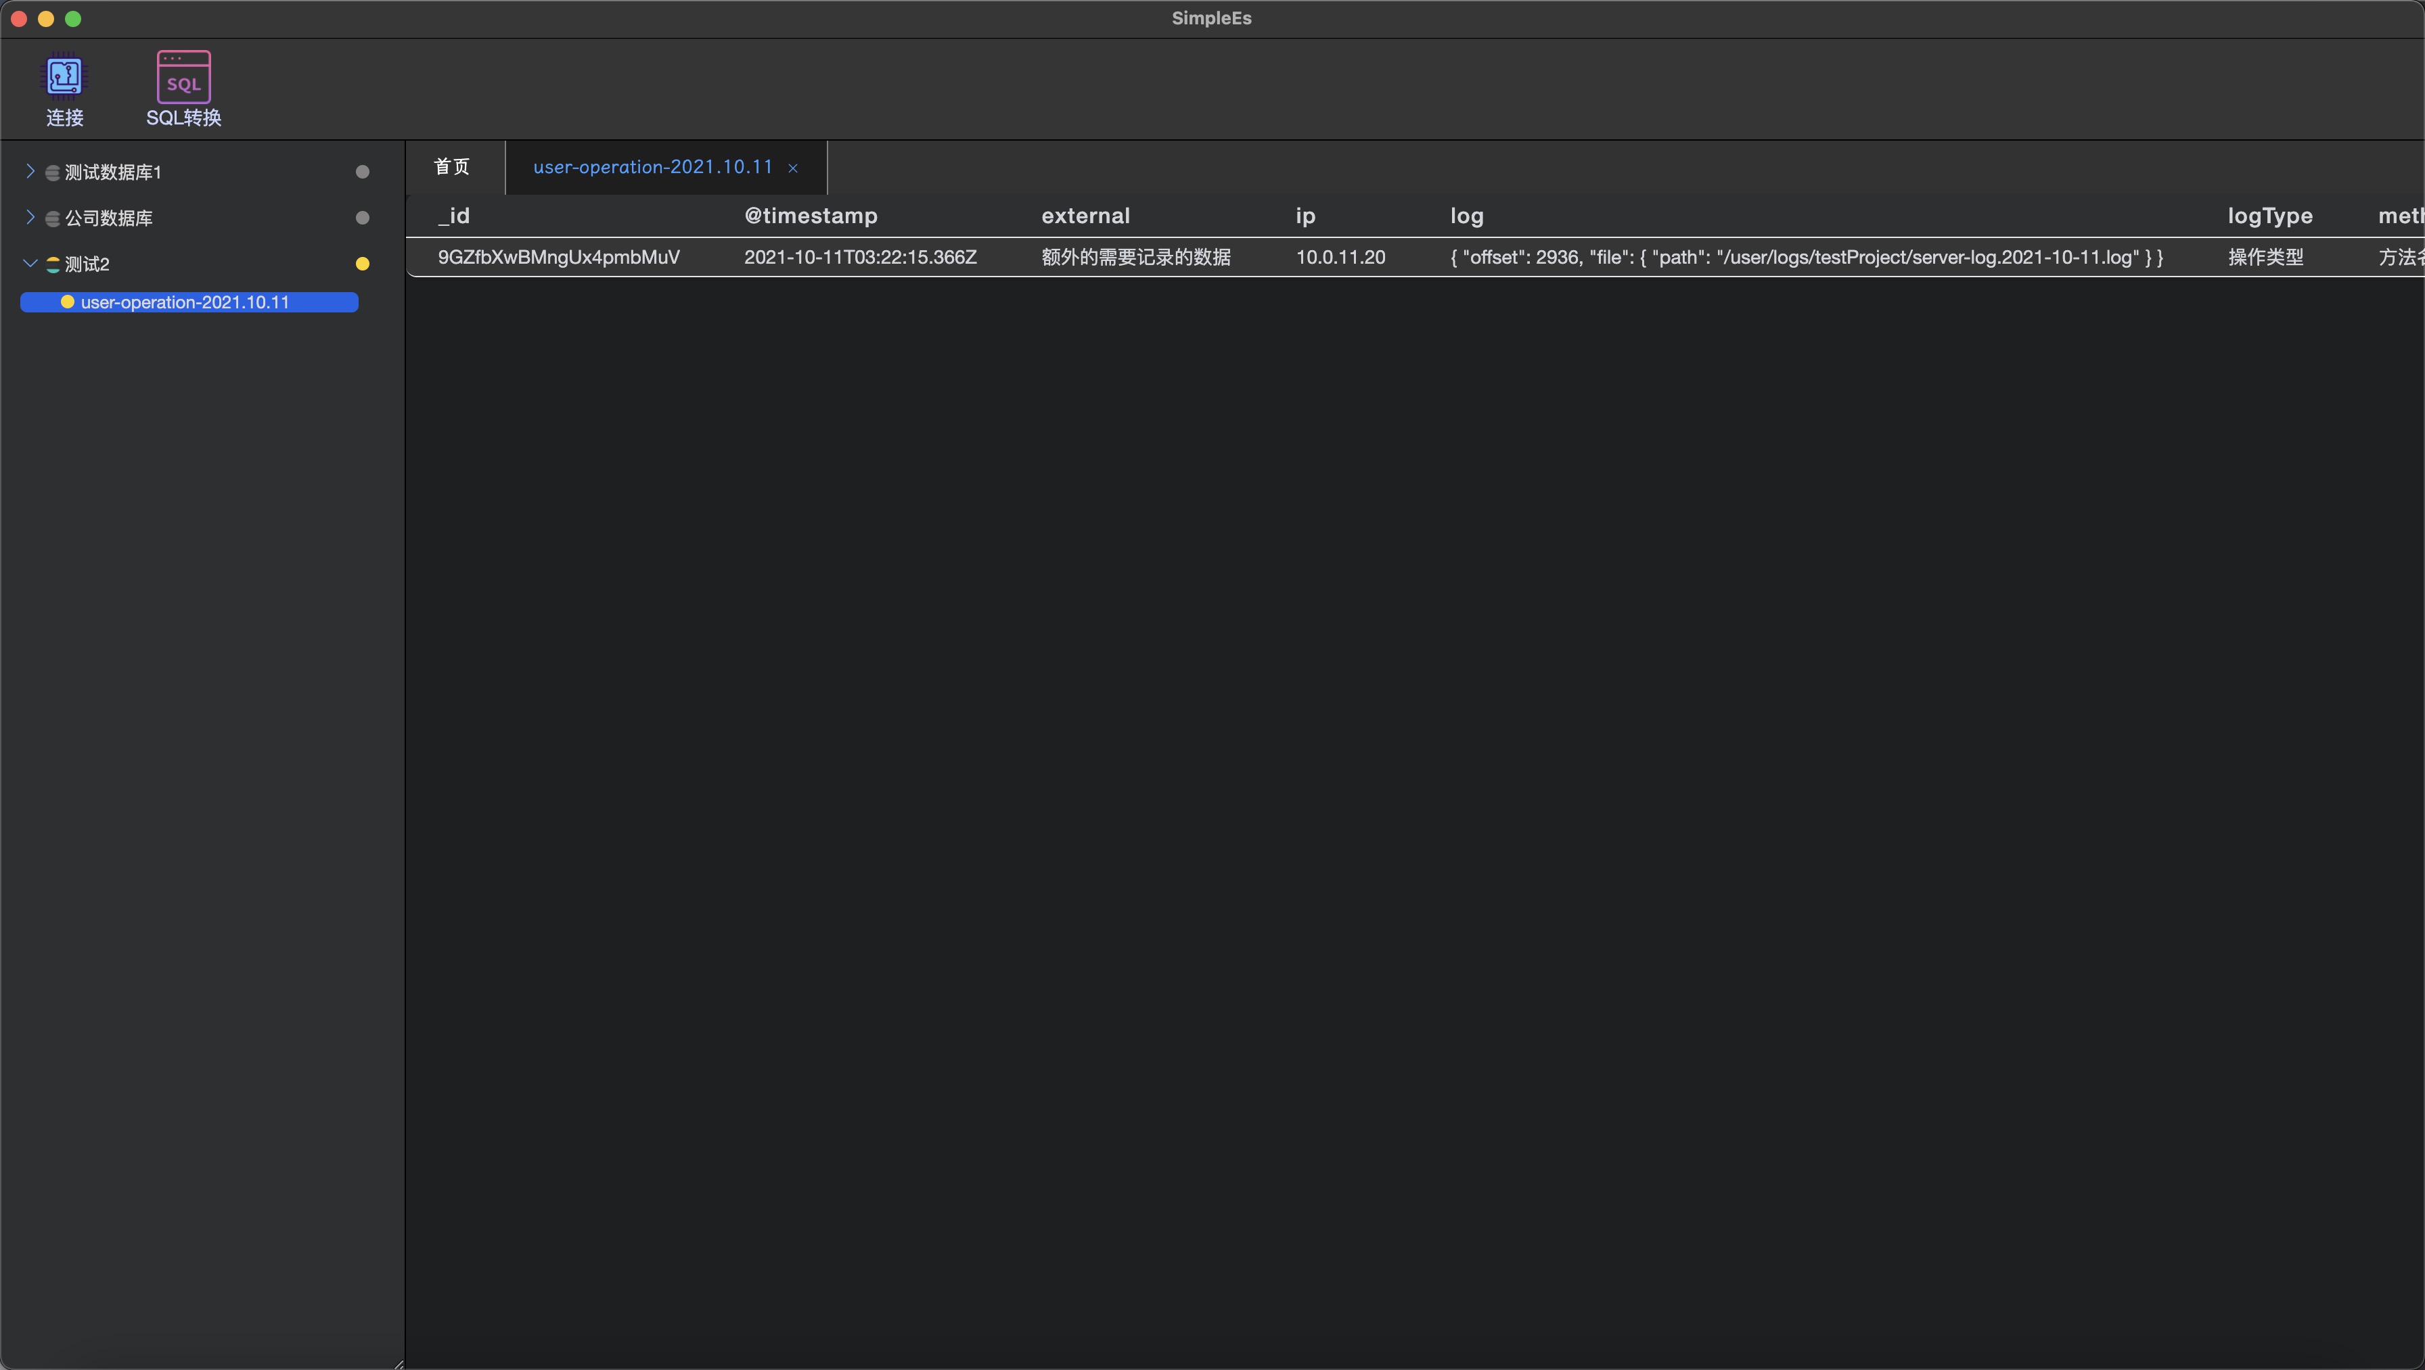Click the _id column header

click(x=454, y=216)
